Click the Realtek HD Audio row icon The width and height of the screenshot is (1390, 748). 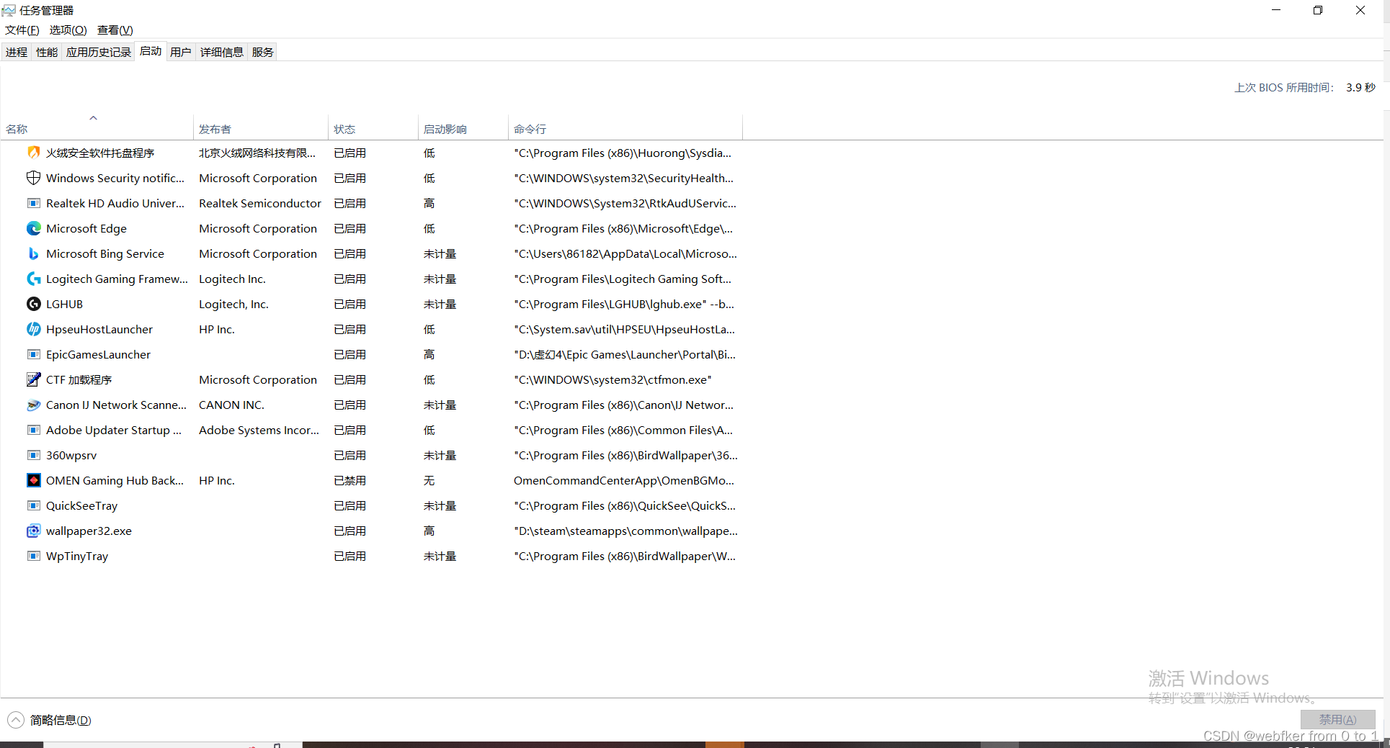33,203
